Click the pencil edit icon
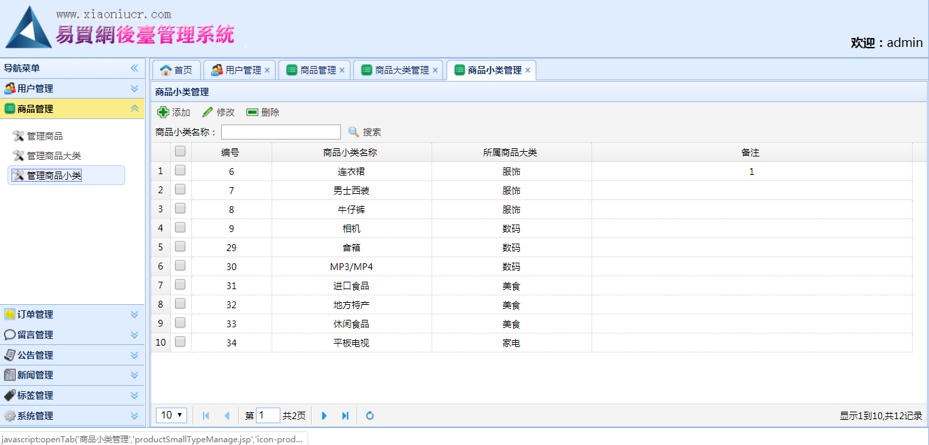 click(x=208, y=112)
